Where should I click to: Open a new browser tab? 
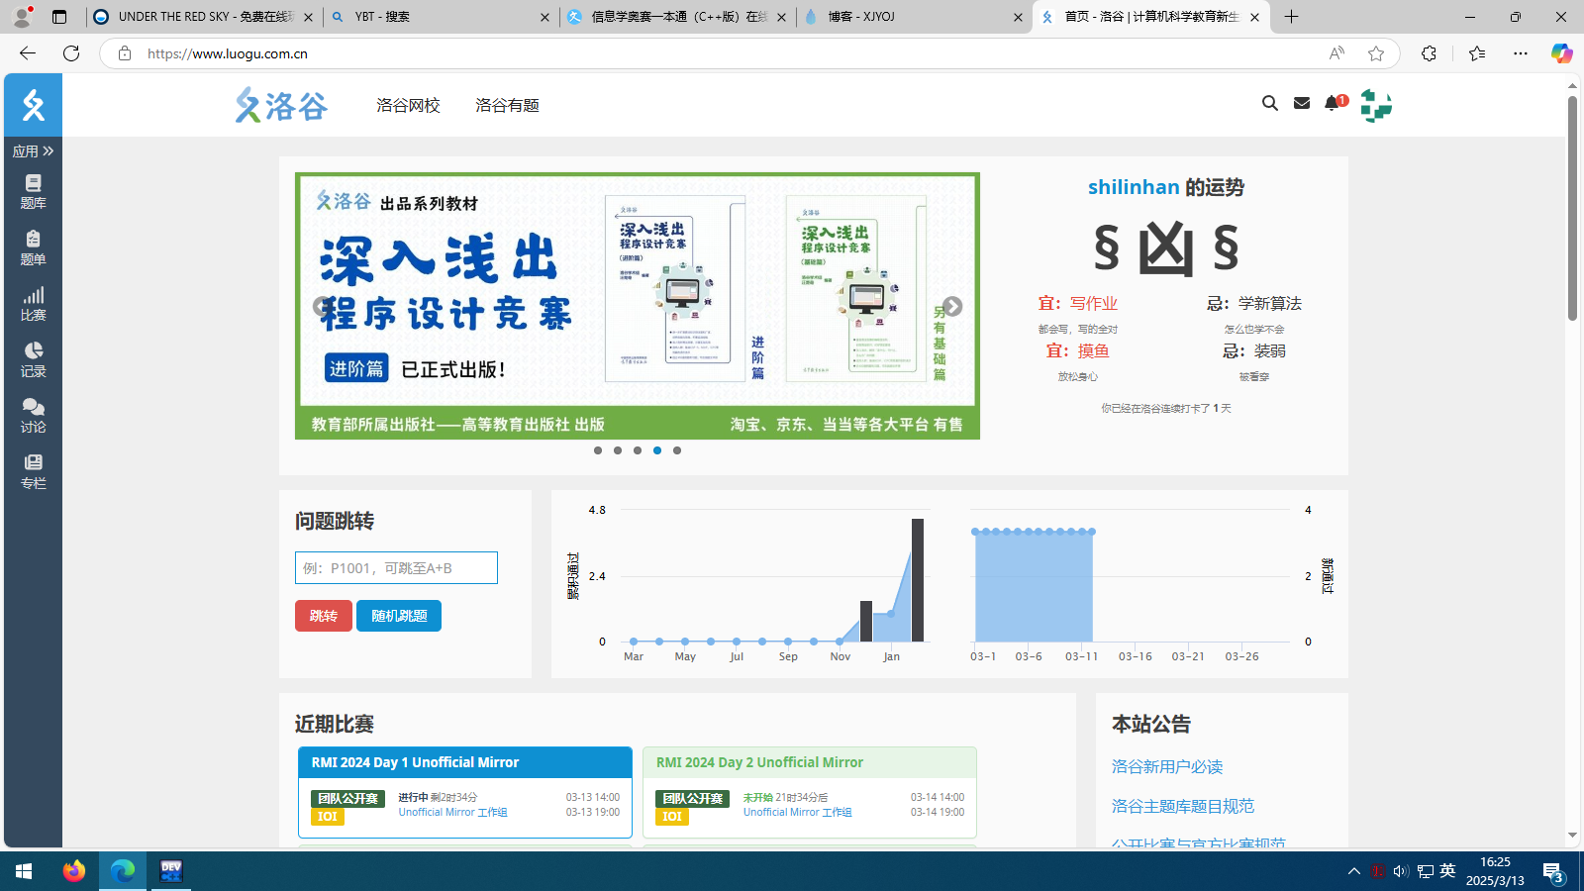[x=1291, y=17]
